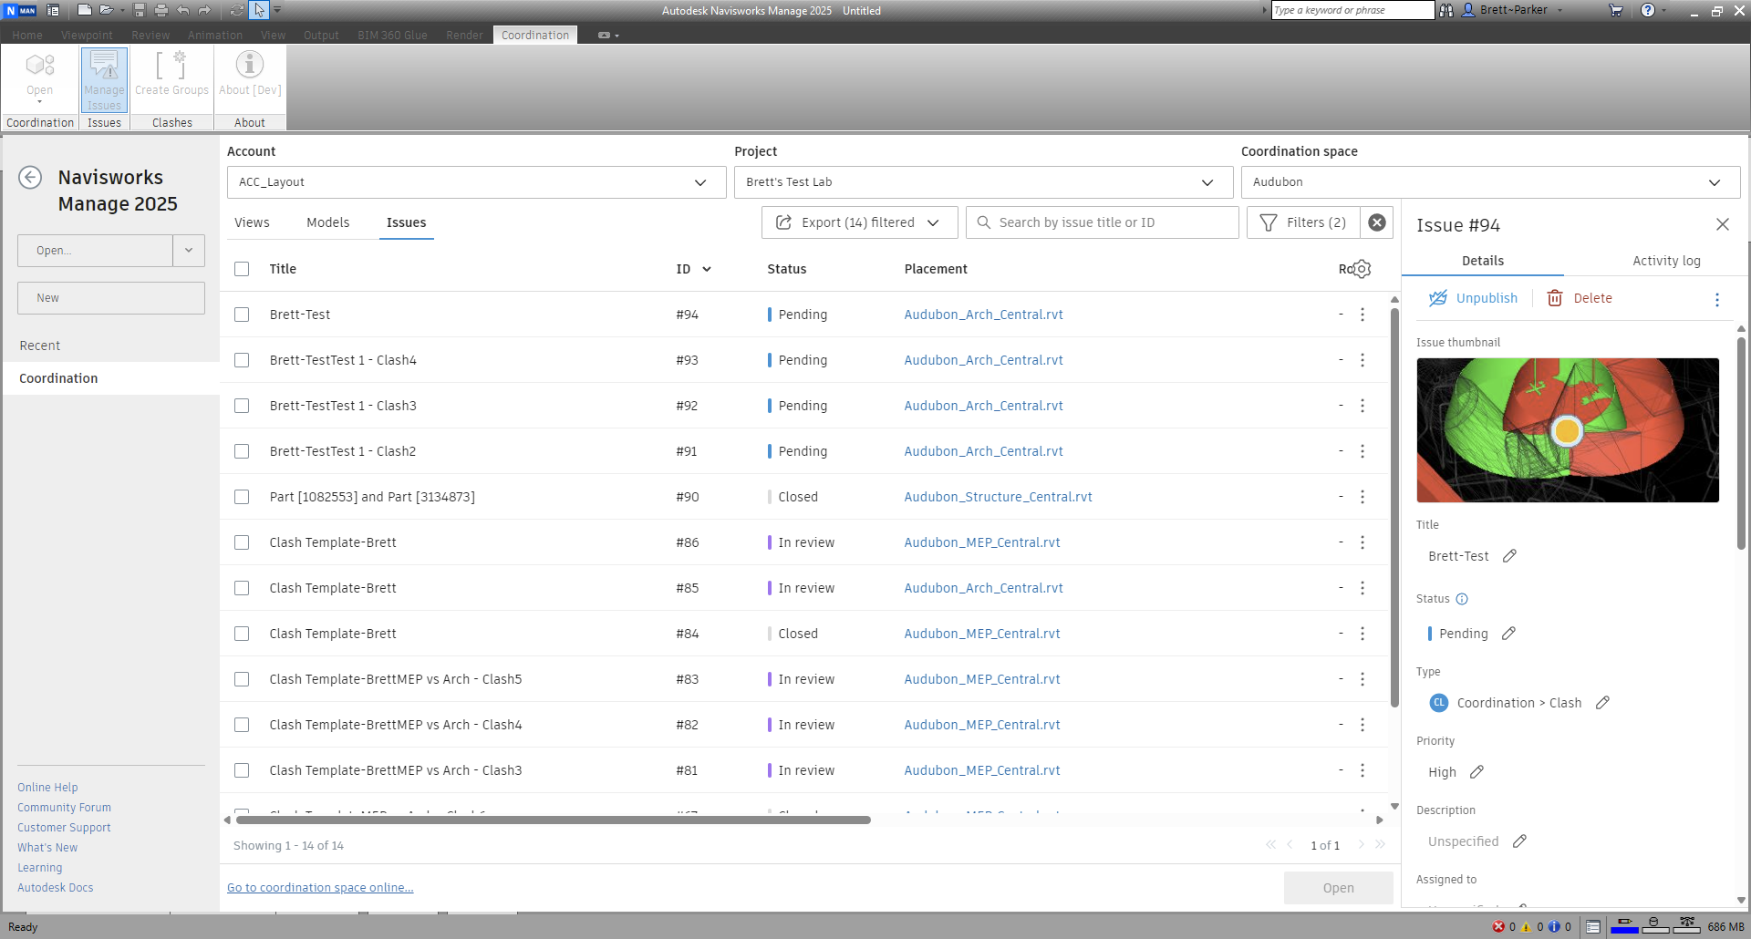Check the Brett-Test issue checkbox
Image resolution: width=1751 pixels, height=939 pixels.
click(242, 314)
